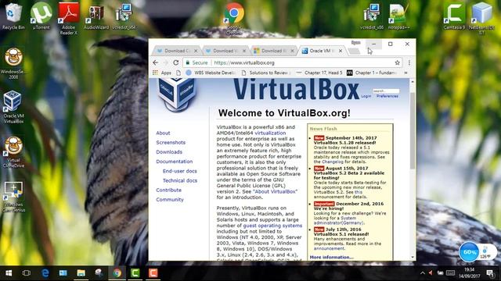The height and width of the screenshot is (281, 501).
Task: Open the Virtual CloneDrive desktop icon
Action: pos(13,151)
